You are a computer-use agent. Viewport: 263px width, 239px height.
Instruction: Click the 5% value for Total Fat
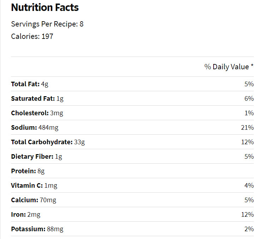coord(249,84)
